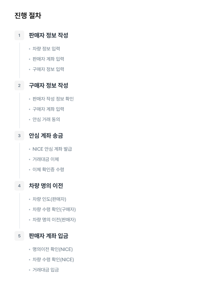Select the 명의이전 확인(NICE) item
Viewport: 210px width, 286px height.
[x=52, y=249]
